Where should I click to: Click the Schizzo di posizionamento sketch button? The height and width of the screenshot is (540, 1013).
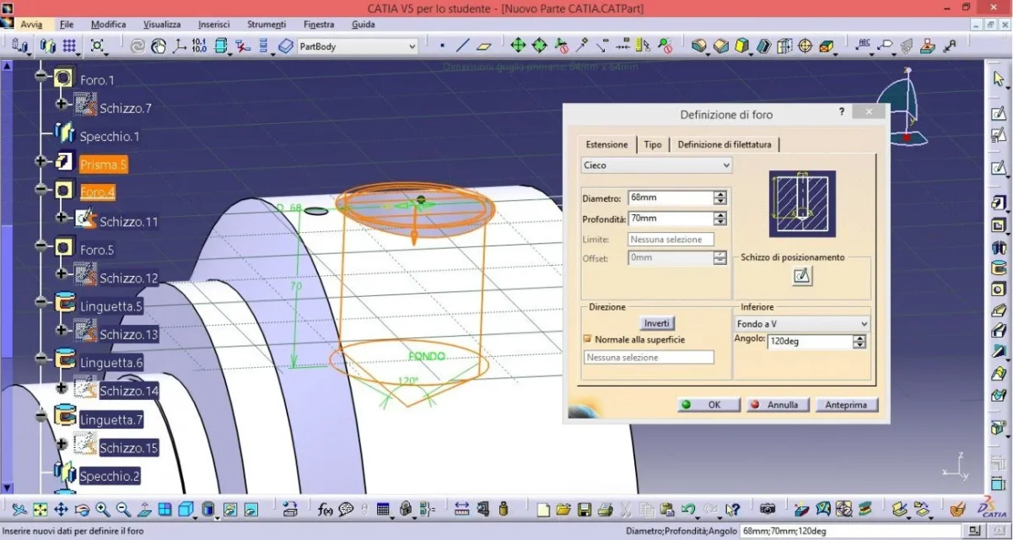coord(802,275)
